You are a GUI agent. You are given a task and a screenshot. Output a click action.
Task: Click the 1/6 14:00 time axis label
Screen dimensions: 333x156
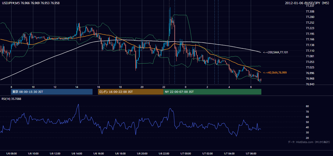(77, 153)
